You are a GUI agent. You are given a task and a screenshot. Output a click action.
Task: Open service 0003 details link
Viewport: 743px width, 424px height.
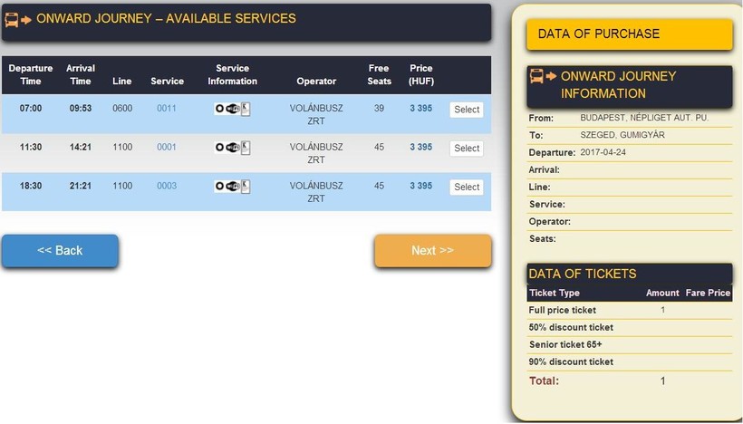pyautogui.click(x=167, y=186)
